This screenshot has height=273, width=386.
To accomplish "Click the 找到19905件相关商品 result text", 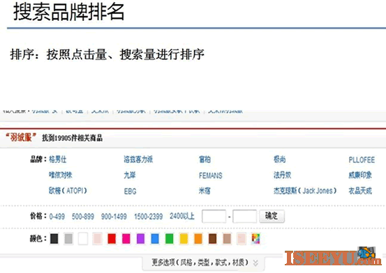I will tap(72, 138).
